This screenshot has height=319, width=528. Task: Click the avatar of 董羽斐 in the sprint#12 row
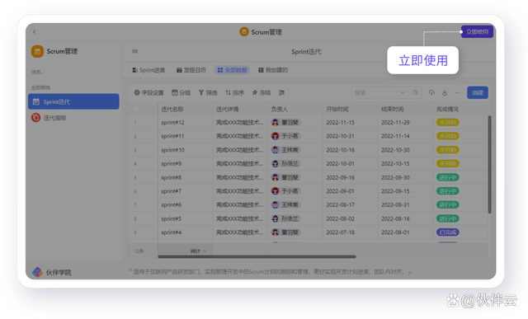(x=275, y=123)
